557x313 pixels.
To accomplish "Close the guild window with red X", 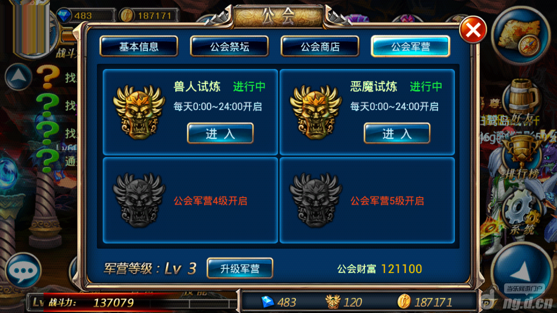I will (x=473, y=30).
